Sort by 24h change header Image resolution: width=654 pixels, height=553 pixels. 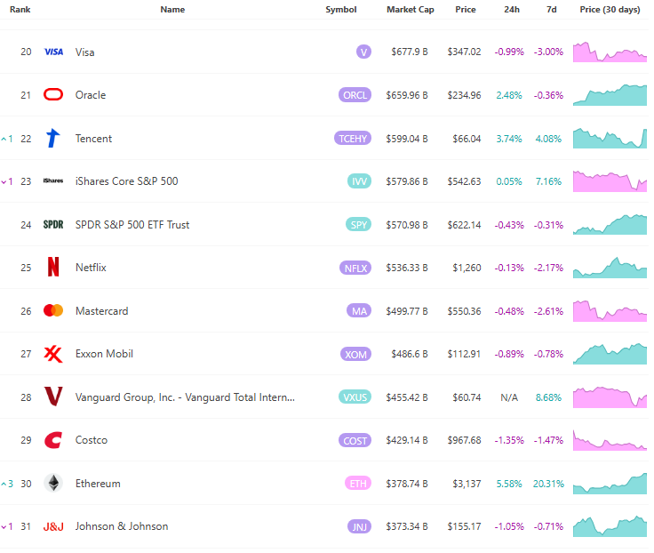coord(512,9)
